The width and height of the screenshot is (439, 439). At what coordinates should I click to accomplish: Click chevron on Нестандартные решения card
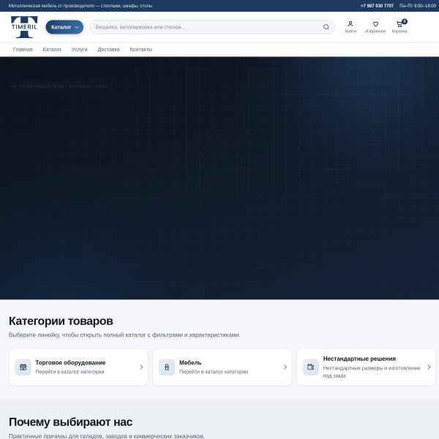click(429, 367)
